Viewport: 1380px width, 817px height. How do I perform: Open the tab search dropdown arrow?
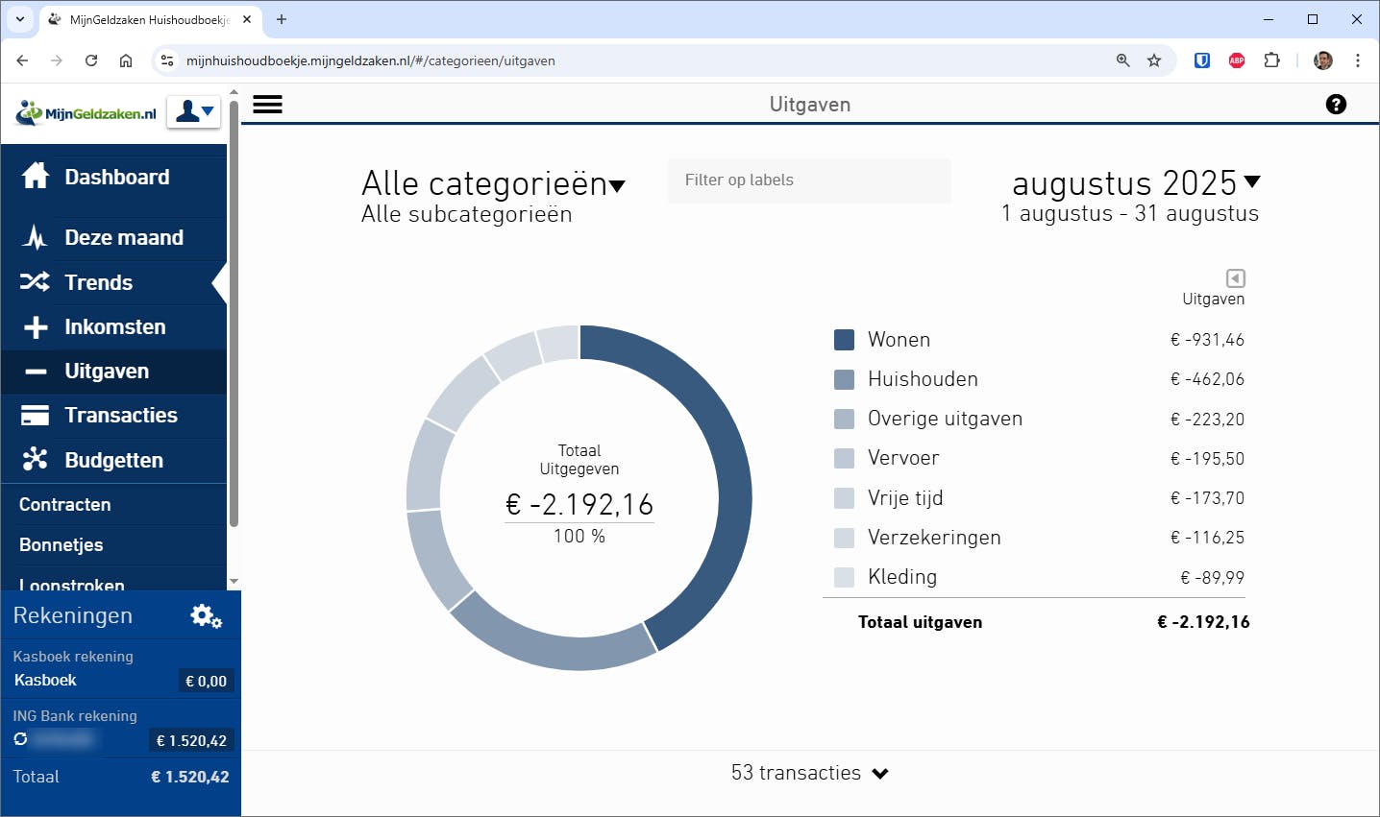click(19, 19)
